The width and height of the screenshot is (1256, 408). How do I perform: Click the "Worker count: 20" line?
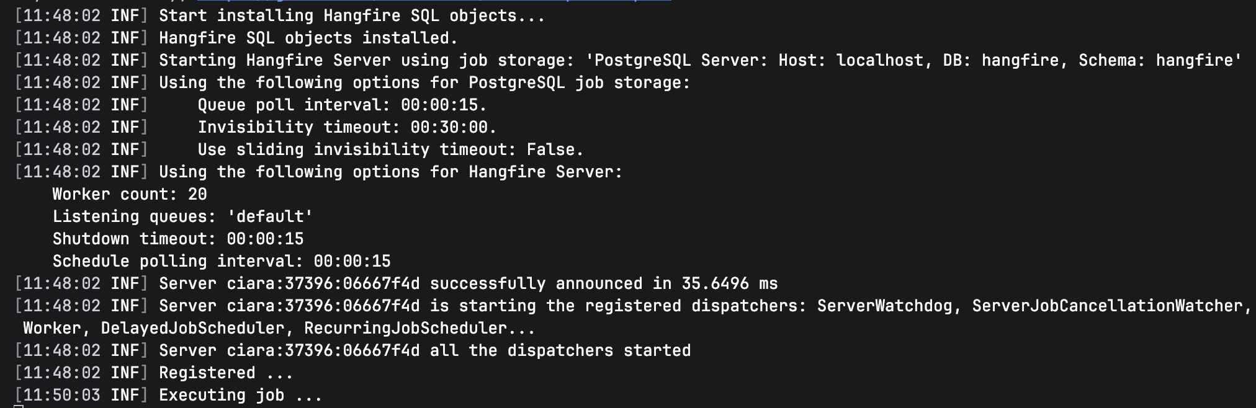click(x=129, y=194)
